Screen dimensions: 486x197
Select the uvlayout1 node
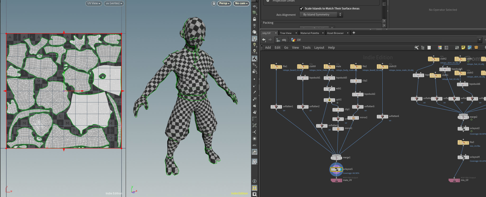[x=336, y=169]
